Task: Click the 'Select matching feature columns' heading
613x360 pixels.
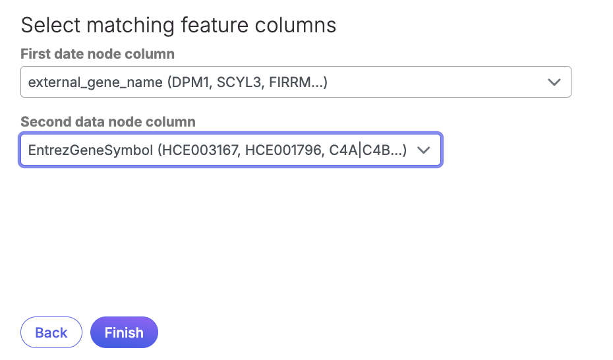Action: tap(179, 25)
